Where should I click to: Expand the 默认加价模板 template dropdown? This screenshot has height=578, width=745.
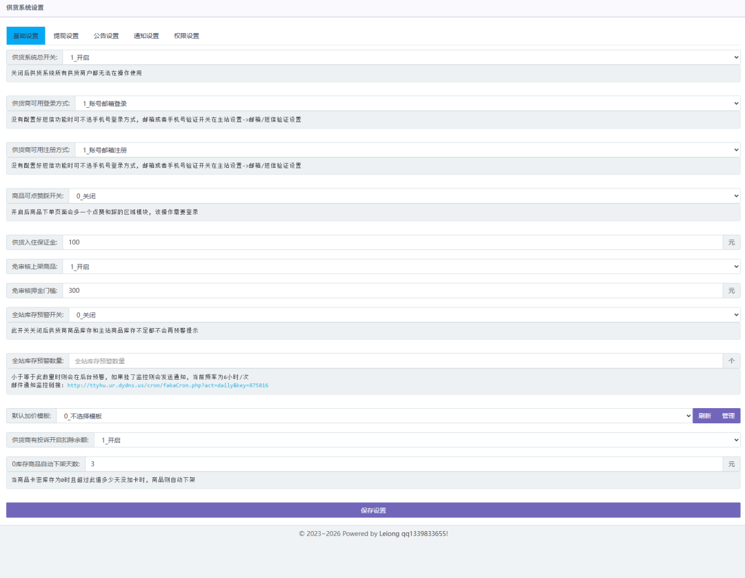click(375, 416)
